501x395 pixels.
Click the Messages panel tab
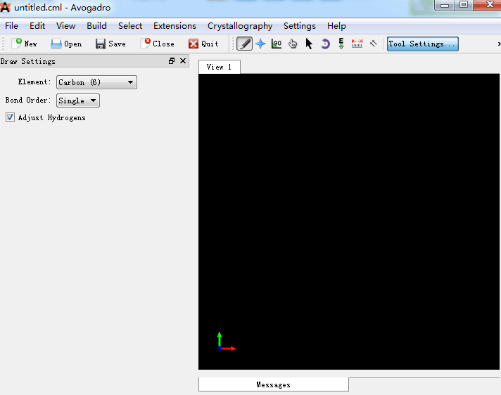[273, 384]
